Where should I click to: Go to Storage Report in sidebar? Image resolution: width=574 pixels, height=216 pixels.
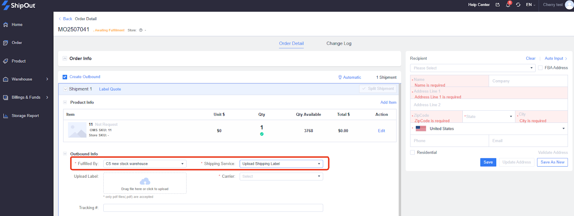(x=25, y=116)
